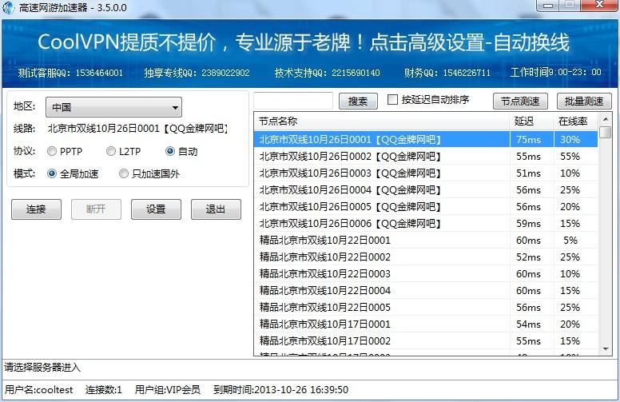Click the 连接 connect button
620x402 pixels.
(37, 209)
